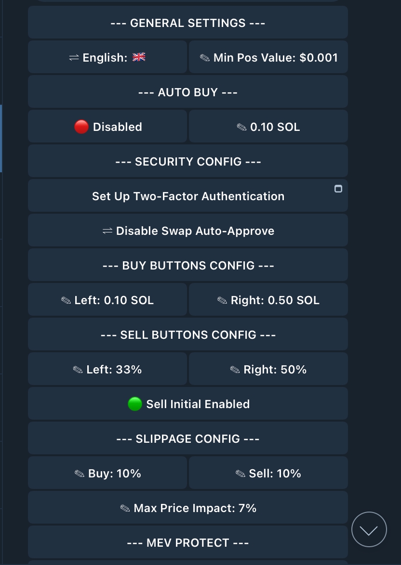This screenshot has height=565, width=401.
Task: Edit the Sell 10% slippage
Action: pyautogui.click(x=268, y=473)
